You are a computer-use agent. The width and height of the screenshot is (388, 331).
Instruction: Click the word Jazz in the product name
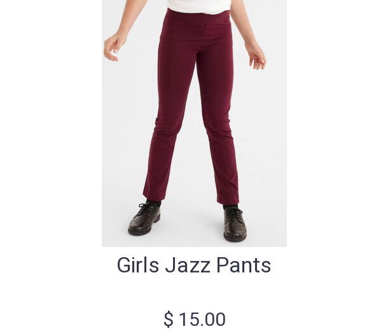click(188, 265)
